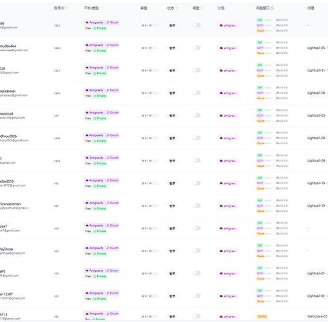Click Antigravity cloud icon in dav2519 row
This screenshot has width=328, height=322.
tap(87, 180)
